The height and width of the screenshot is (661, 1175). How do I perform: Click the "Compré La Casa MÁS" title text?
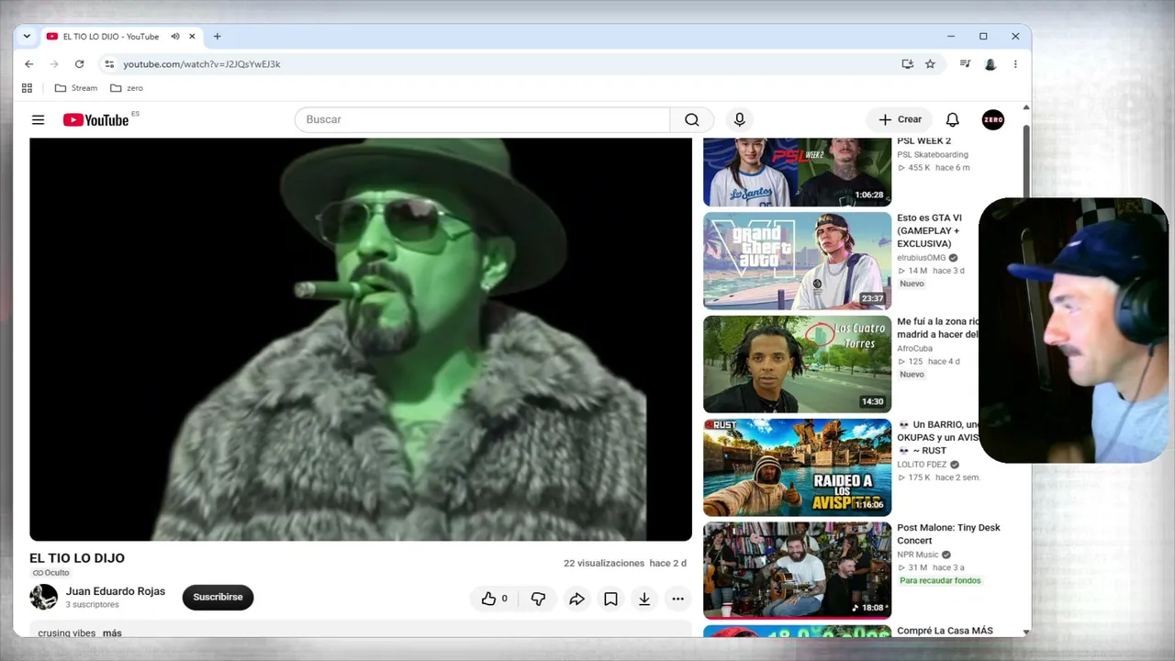(x=945, y=631)
